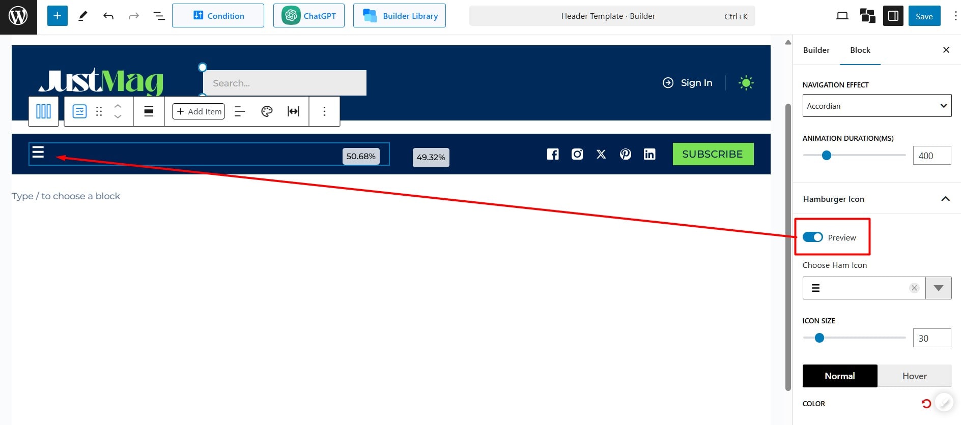The image size is (961, 425).
Task: Open the Condition settings
Action: click(218, 16)
